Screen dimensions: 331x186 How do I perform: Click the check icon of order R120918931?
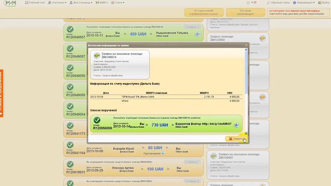[x=70, y=164]
